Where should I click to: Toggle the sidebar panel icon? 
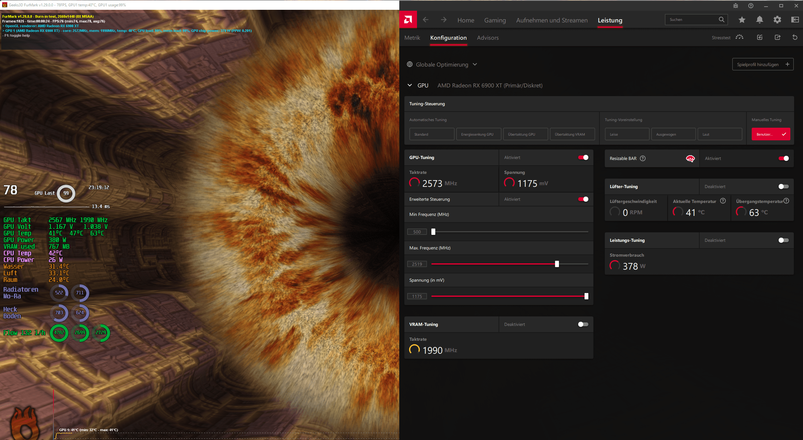[x=795, y=20]
